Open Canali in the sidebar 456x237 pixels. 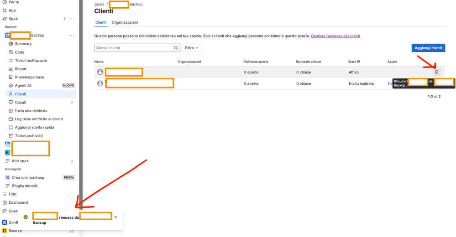[x=21, y=103]
